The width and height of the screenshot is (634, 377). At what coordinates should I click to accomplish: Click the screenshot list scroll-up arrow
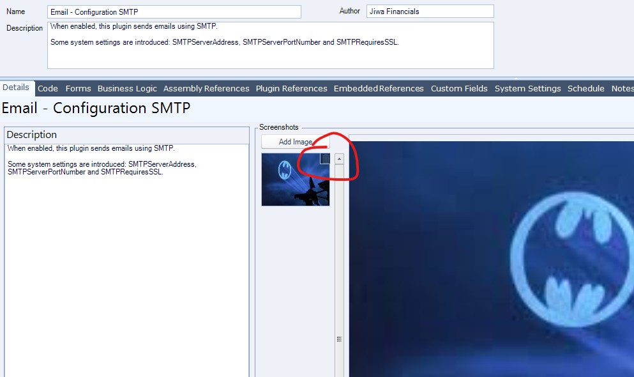click(x=339, y=159)
